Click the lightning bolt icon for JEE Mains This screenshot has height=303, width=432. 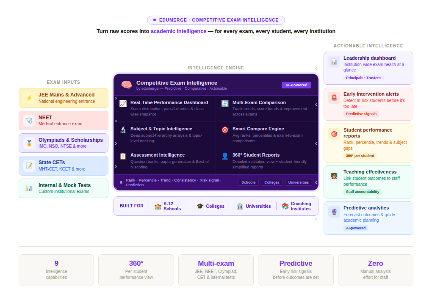point(29,98)
